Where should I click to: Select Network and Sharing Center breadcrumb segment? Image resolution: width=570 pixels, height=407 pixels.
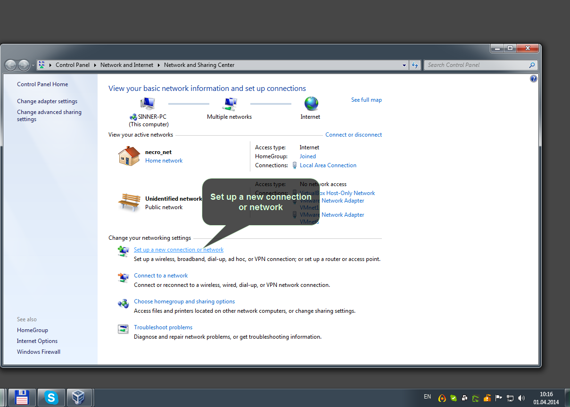(x=199, y=65)
